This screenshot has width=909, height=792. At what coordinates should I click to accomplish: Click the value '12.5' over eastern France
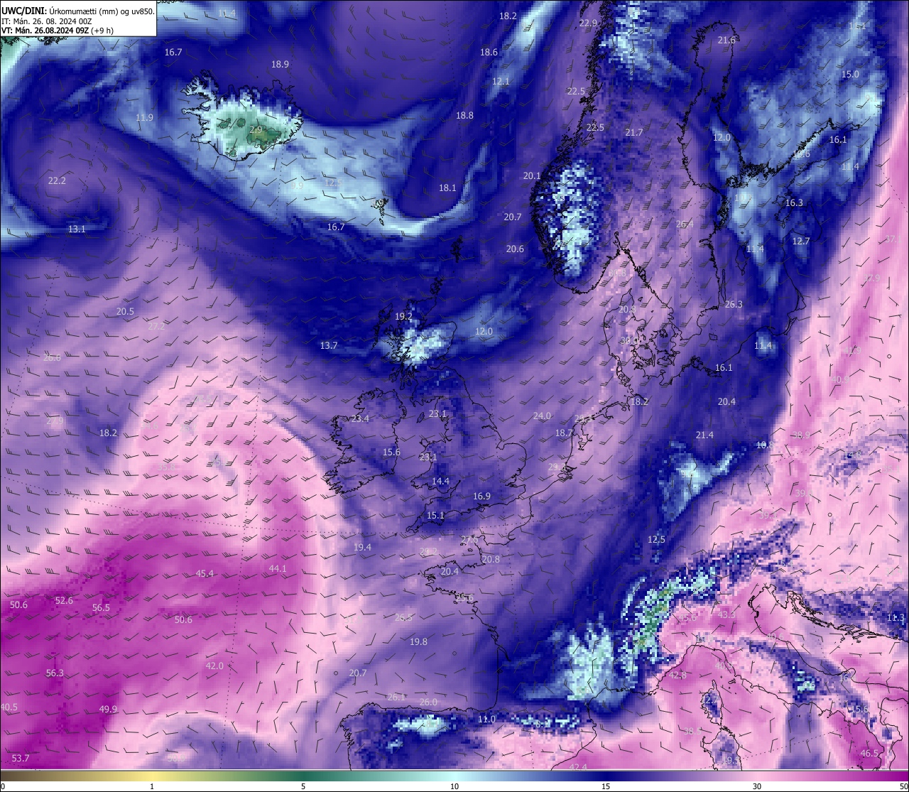(656, 539)
